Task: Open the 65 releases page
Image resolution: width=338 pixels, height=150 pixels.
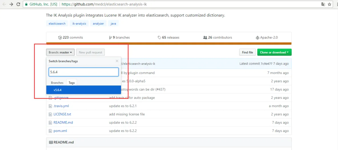Action: (168, 37)
